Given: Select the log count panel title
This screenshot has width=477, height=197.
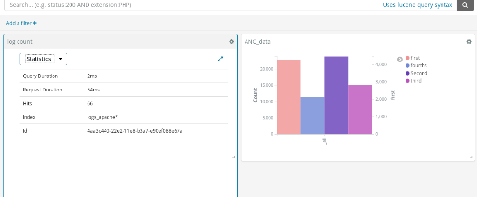Looking at the screenshot, I should point(20,42).
